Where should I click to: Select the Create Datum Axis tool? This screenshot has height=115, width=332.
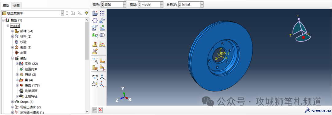(x=102, y=77)
